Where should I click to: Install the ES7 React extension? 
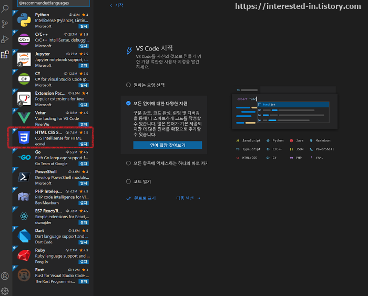(x=84, y=222)
